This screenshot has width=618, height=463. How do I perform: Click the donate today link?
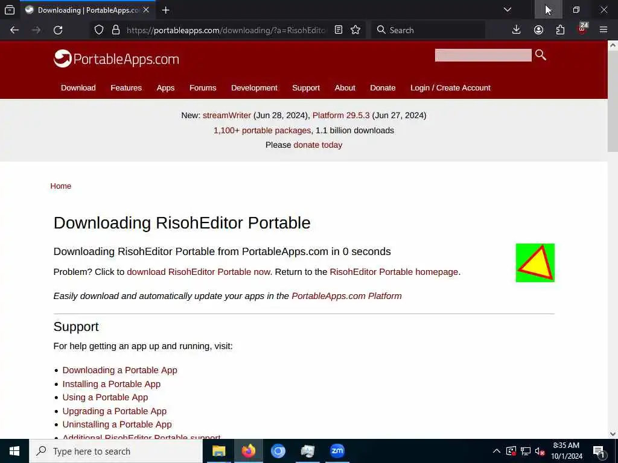[x=317, y=145]
